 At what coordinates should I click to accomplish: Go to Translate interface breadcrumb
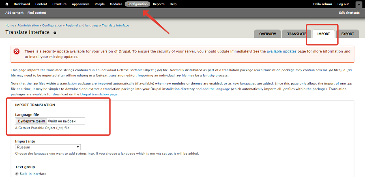tap(115, 25)
